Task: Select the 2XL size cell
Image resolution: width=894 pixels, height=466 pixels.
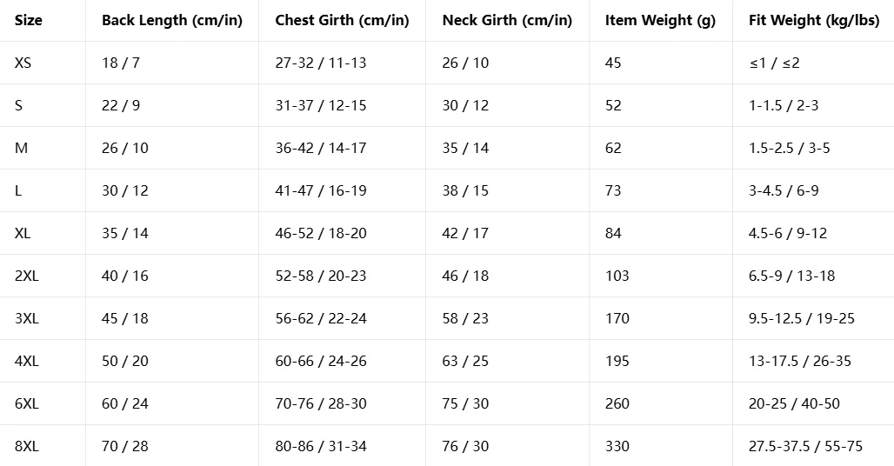Action: (x=27, y=276)
